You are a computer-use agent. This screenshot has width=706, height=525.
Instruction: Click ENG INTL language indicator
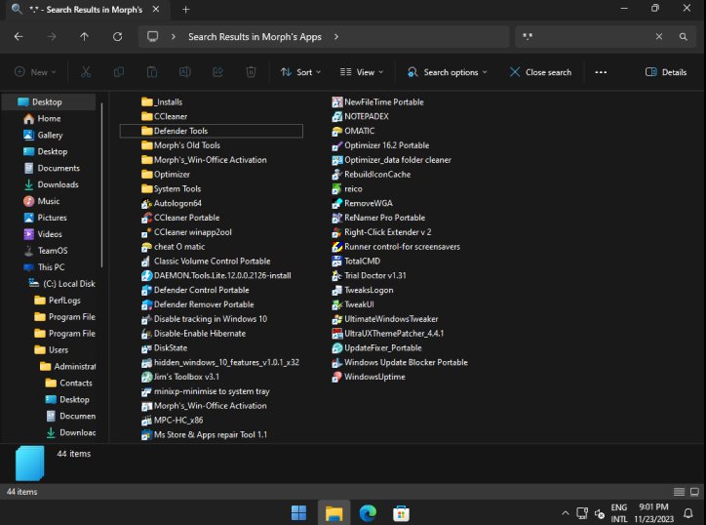tap(618, 513)
